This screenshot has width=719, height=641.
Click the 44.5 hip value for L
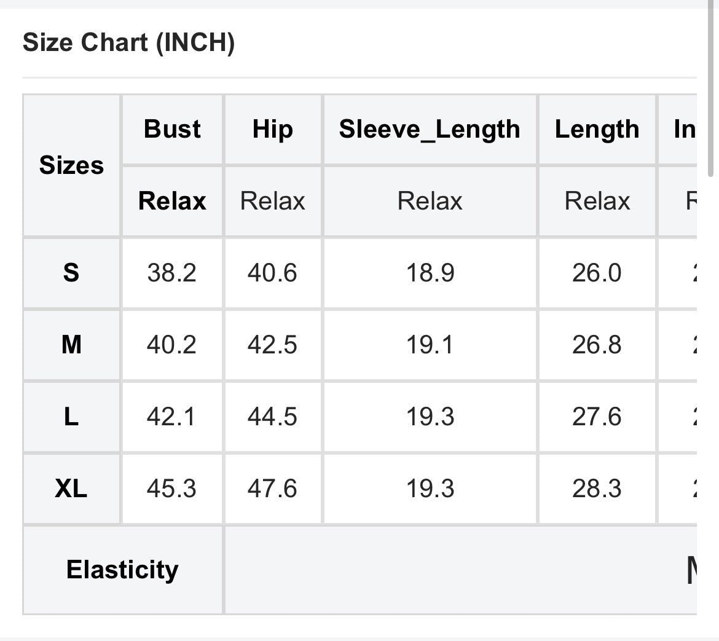(x=272, y=417)
